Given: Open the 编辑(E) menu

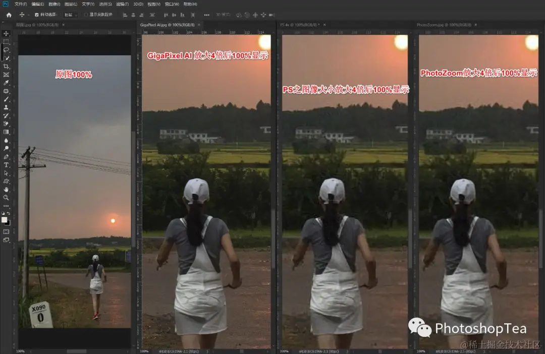Looking at the screenshot, I should pos(37,4).
